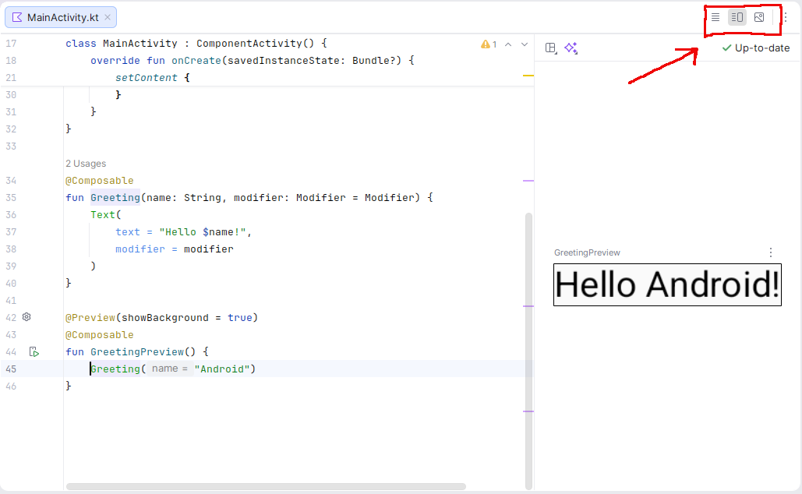
Task: Open the GreetingPreview three-dot menu
Action: coord(771,252)
